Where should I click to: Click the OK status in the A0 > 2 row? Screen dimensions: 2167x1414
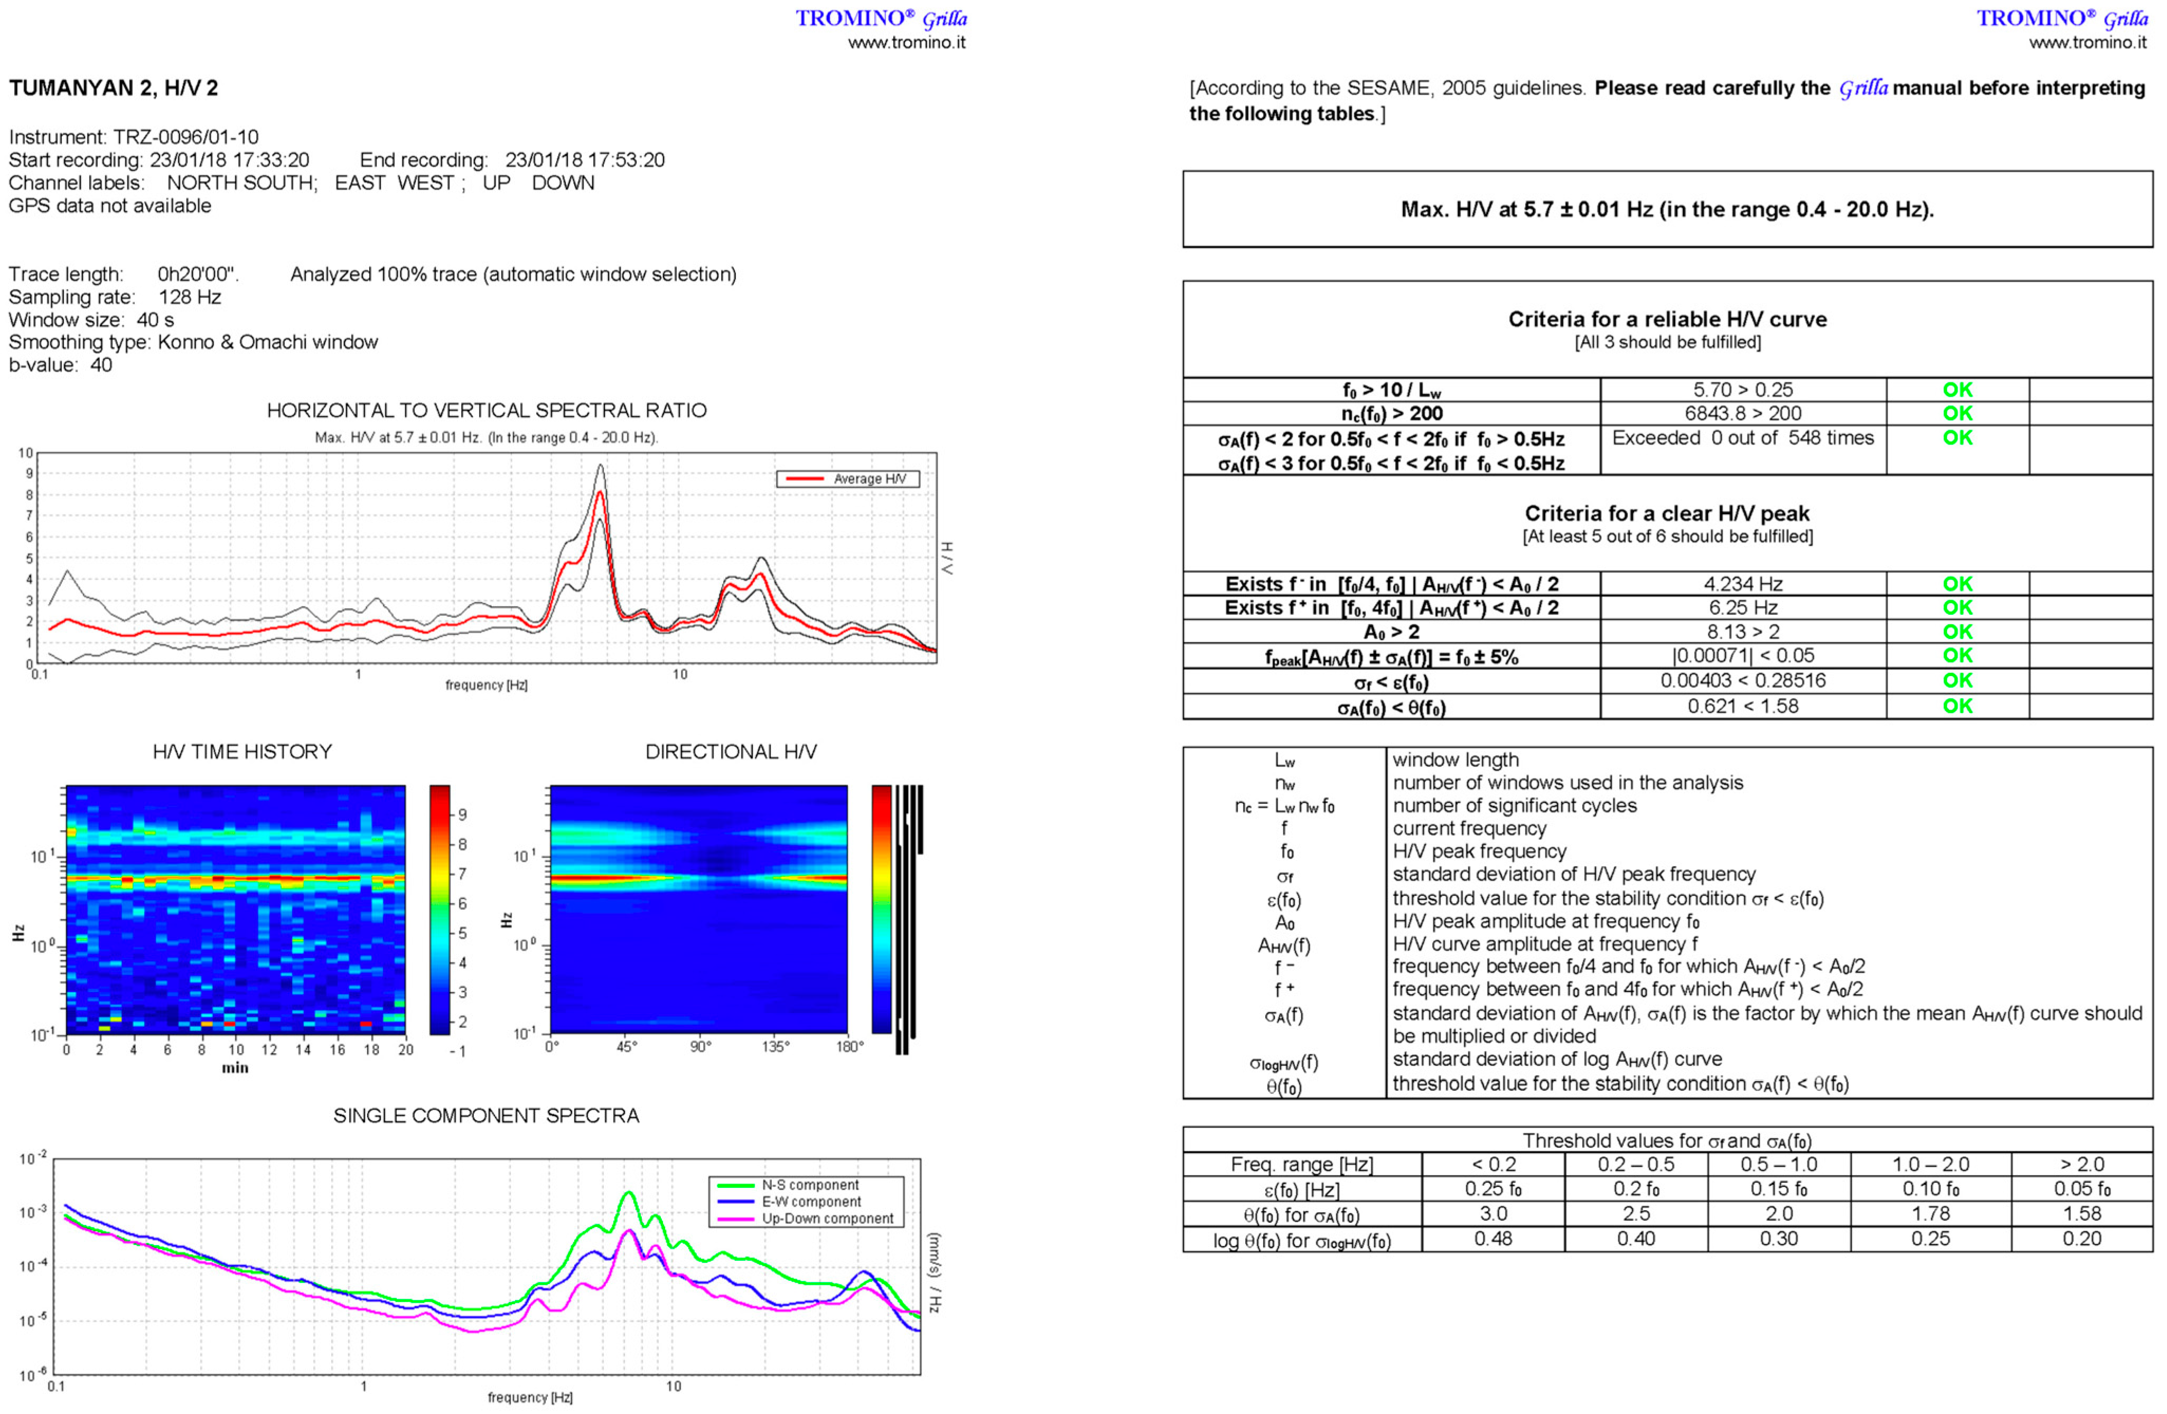[x=1958, y=632]
